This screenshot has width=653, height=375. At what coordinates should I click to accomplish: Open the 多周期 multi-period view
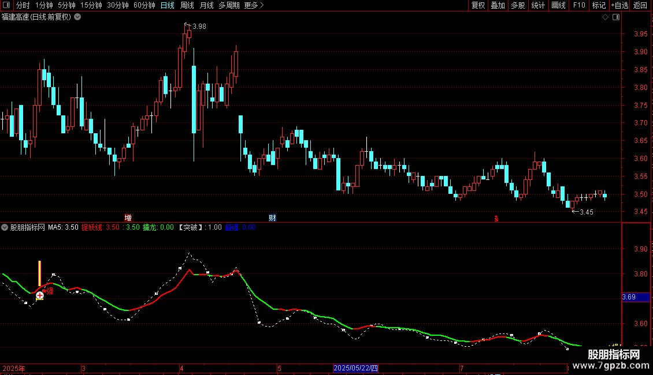tap(229, 5)
